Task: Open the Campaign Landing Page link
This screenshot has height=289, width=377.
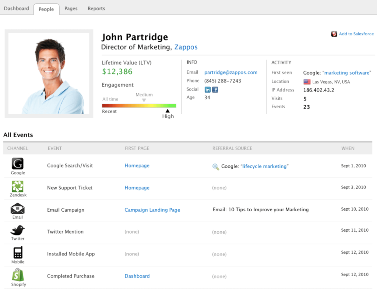Action: (x=152, y=210)
